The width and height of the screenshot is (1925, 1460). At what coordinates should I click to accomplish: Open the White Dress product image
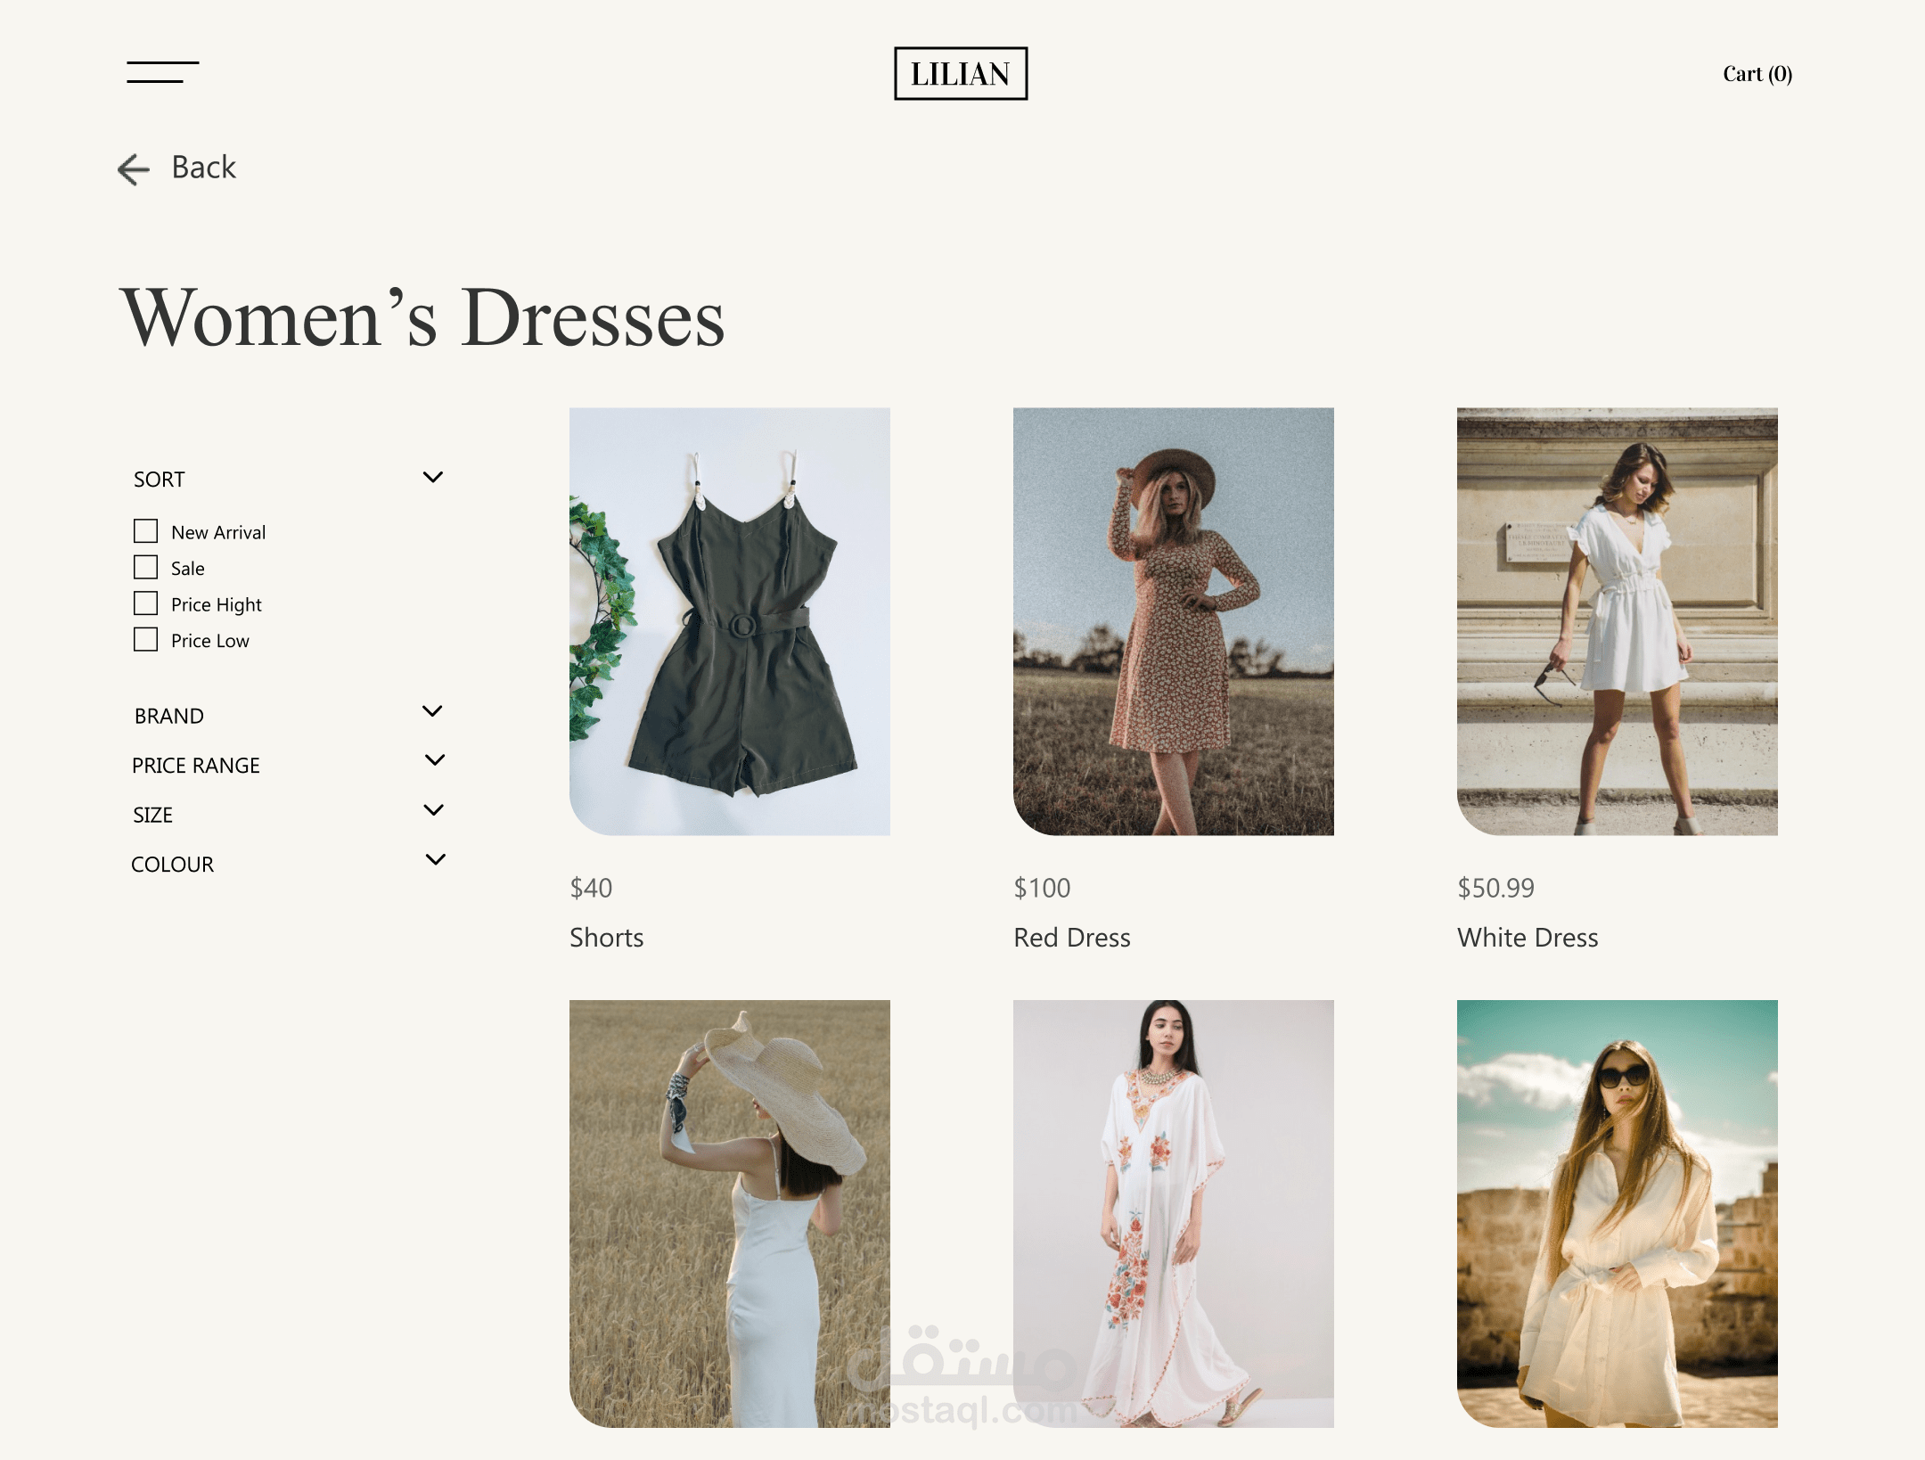1617,621
